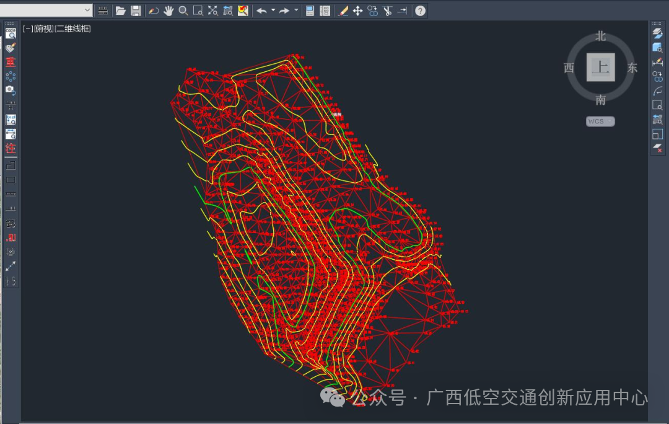Save drawing with the floppy disk icon

click(136, 11)
